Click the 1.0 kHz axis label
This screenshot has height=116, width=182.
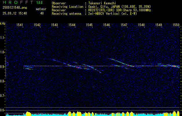point(2,52)
